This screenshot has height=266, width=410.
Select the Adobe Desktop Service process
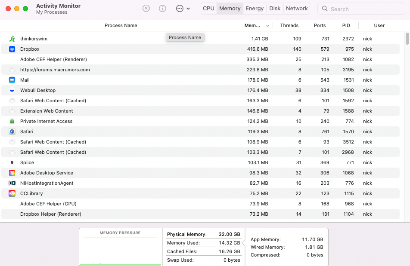pos(47,173)
